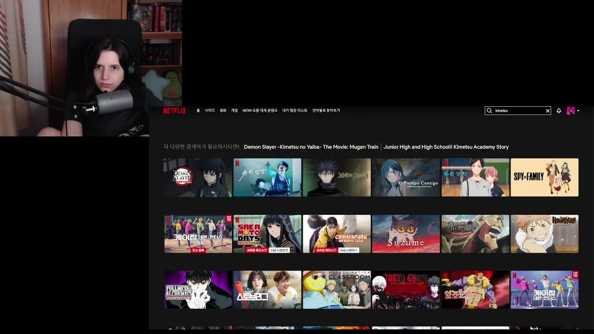
Task: Open 언어별로 찾아보기 menu item
Action: [326, 111]
